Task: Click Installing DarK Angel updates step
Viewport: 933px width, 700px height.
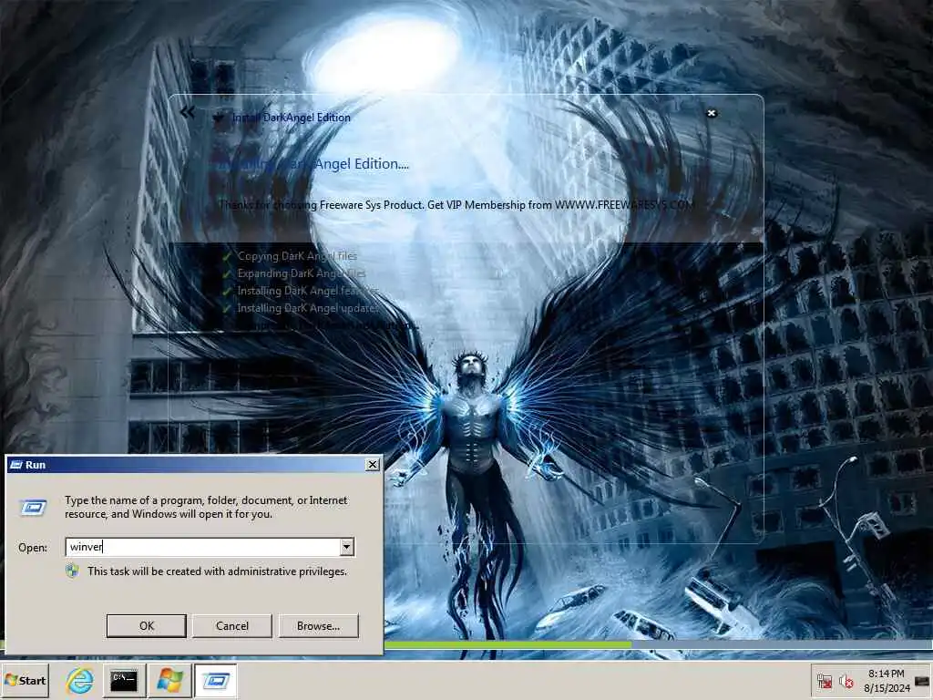Action: click(x=308, y=308)
